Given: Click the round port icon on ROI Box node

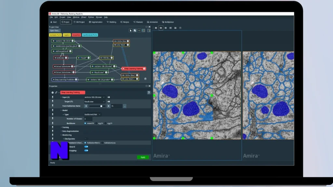Looking at the screenshot, I should (112, 58).
